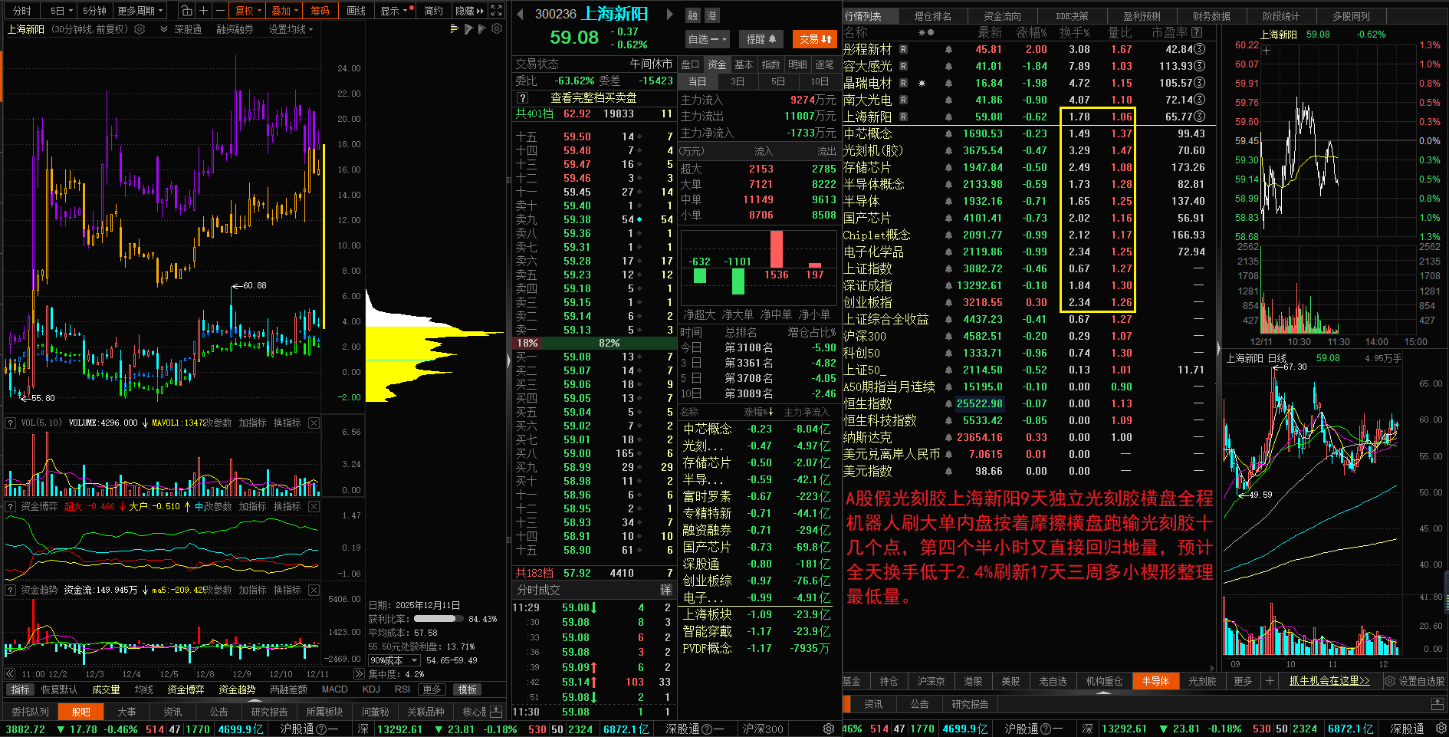Open the 光刻胶 watchlist tab
This screenshot has height=737, width=1449.
click(x=1201, y=681)
